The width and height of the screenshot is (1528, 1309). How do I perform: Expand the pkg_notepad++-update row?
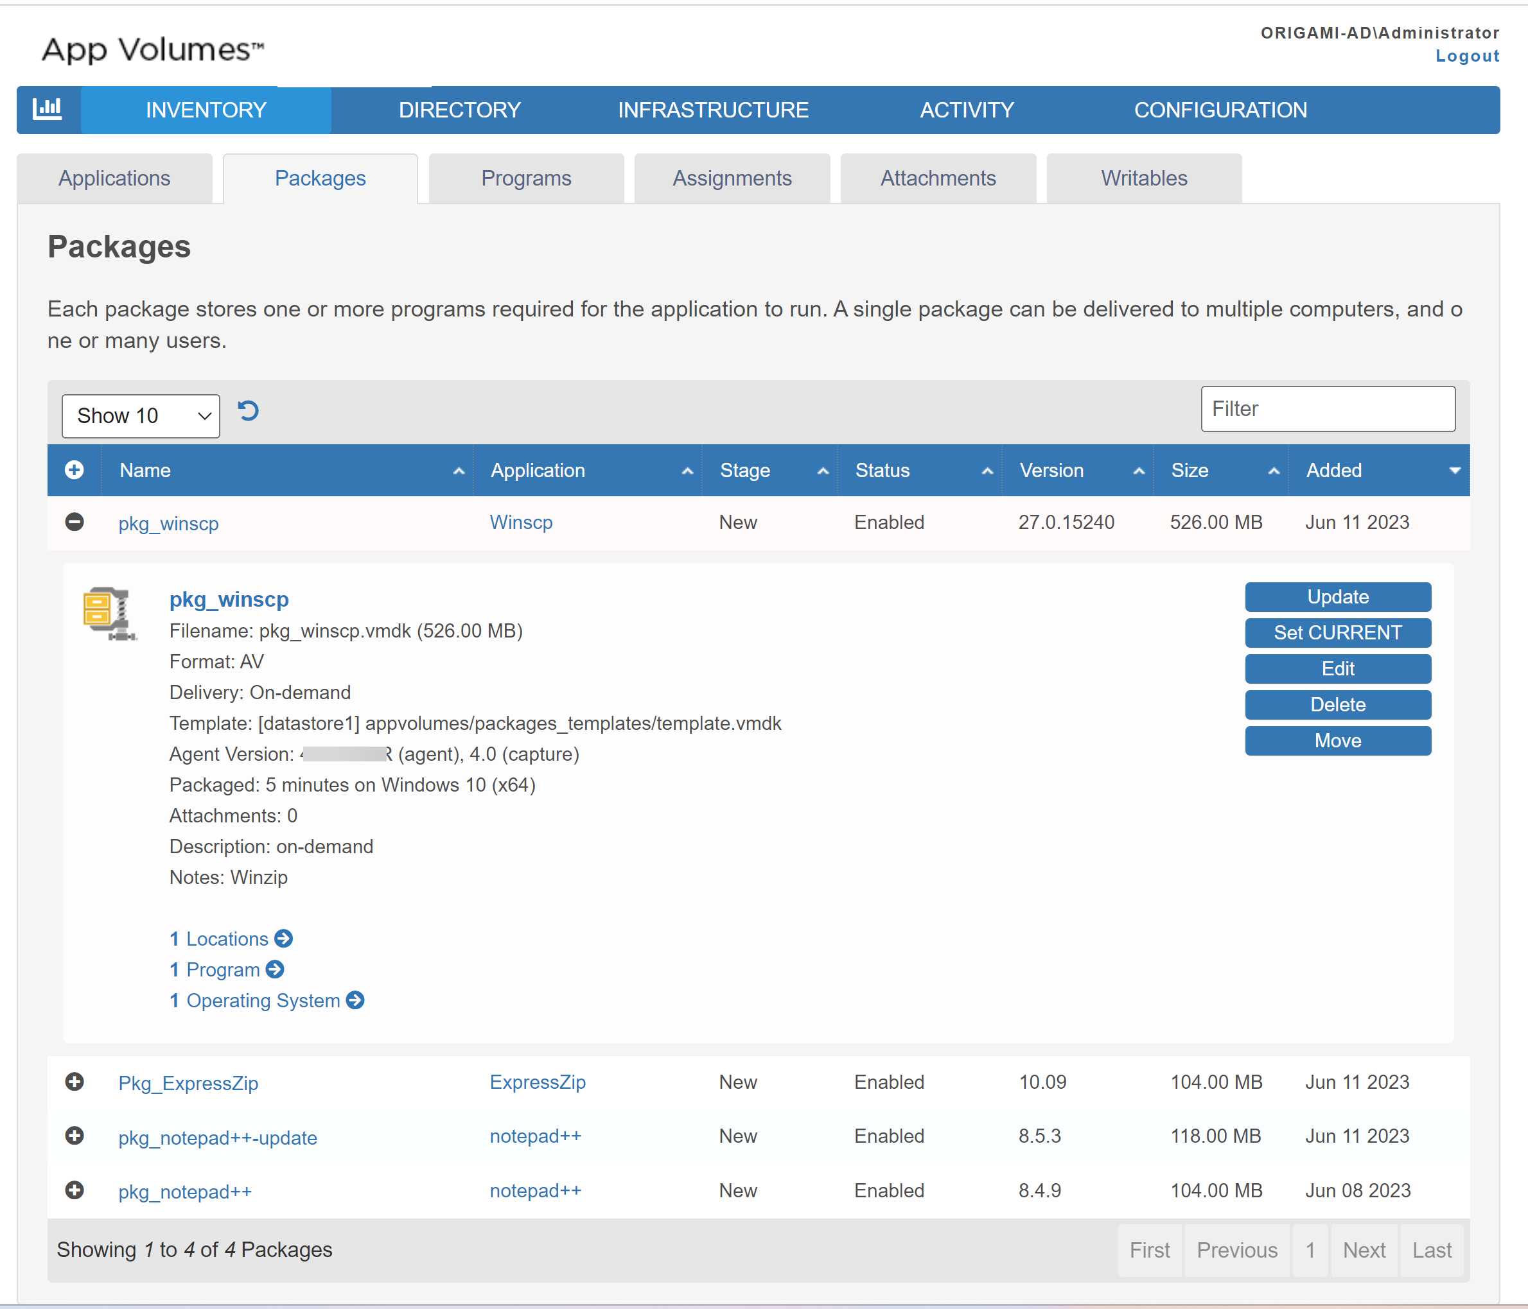tap(75, 1136)
